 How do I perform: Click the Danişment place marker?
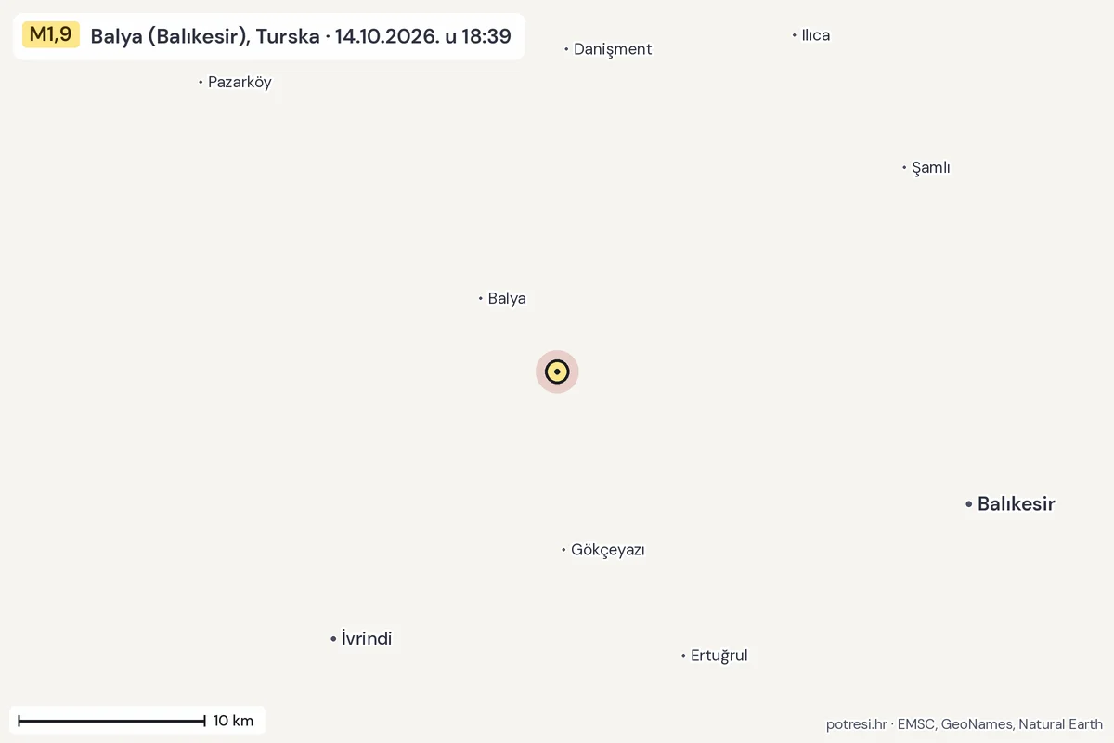click(x=566, y=49)
